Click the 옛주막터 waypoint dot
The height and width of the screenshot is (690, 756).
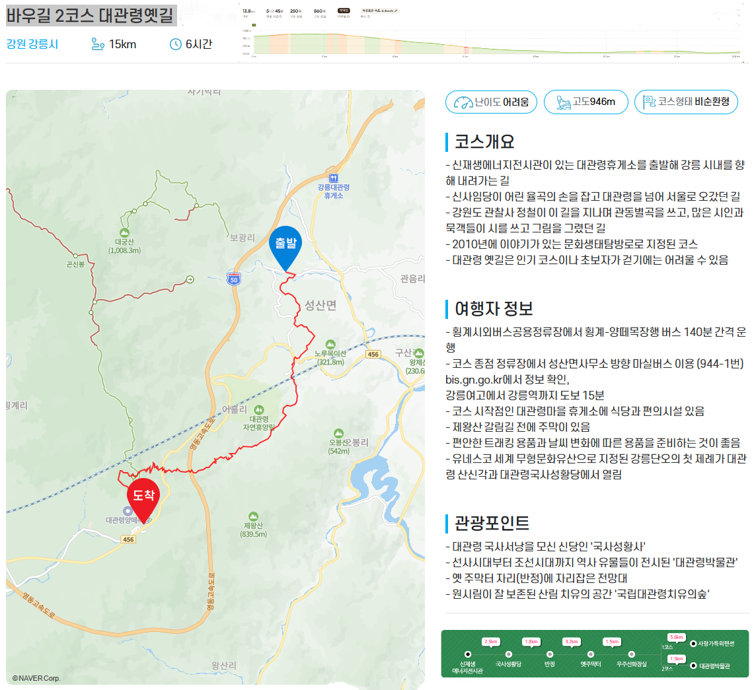pyautogui.click(x=591, y=654)
